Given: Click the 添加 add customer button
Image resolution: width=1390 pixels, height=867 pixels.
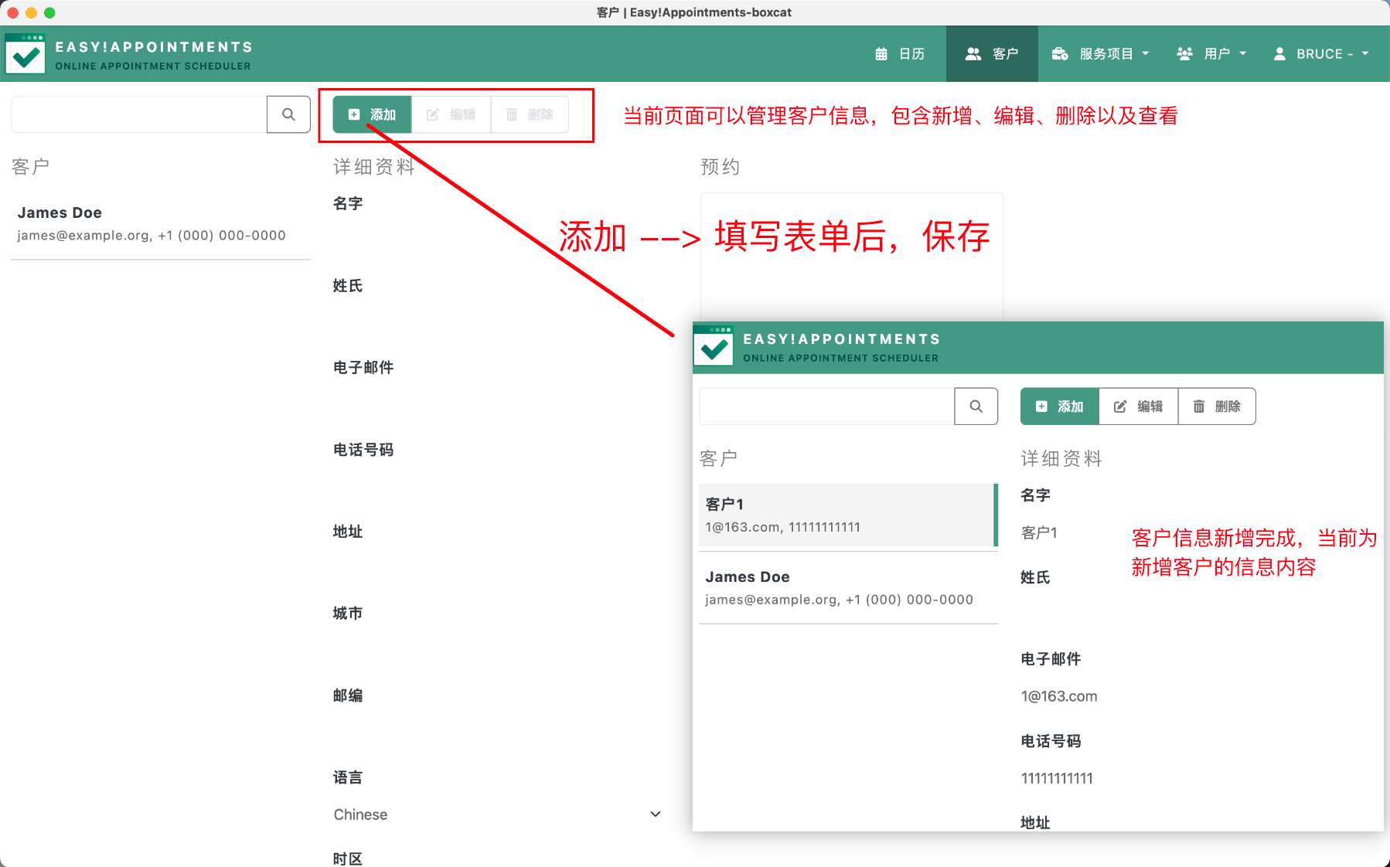Looking at the screenshot, I should coord(372,114).
